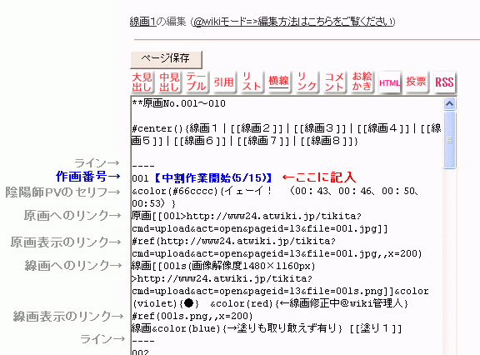480x355 pixels.
Task: Click the HTML toolbar button
Action: 389,82
